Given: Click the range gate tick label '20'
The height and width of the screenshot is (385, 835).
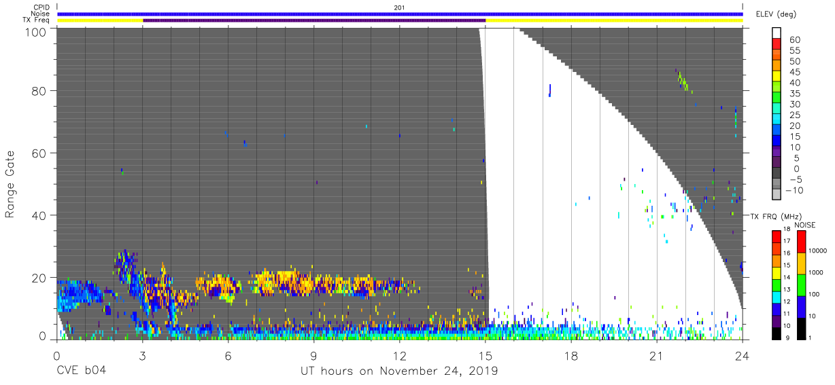Looking at the screenshot, I should click(38, 278).
